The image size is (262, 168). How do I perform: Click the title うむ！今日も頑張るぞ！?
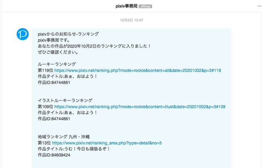click(x=87, y=149)
